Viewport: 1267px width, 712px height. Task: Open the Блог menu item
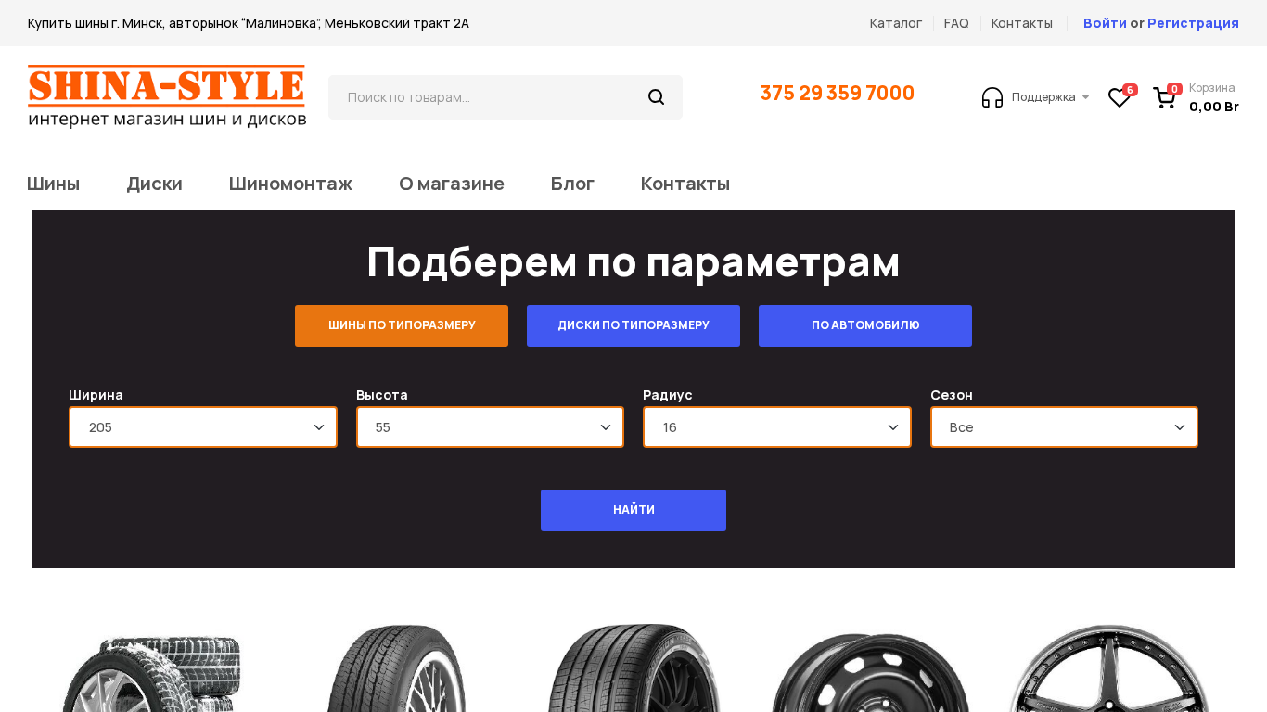tap(572, 184)
